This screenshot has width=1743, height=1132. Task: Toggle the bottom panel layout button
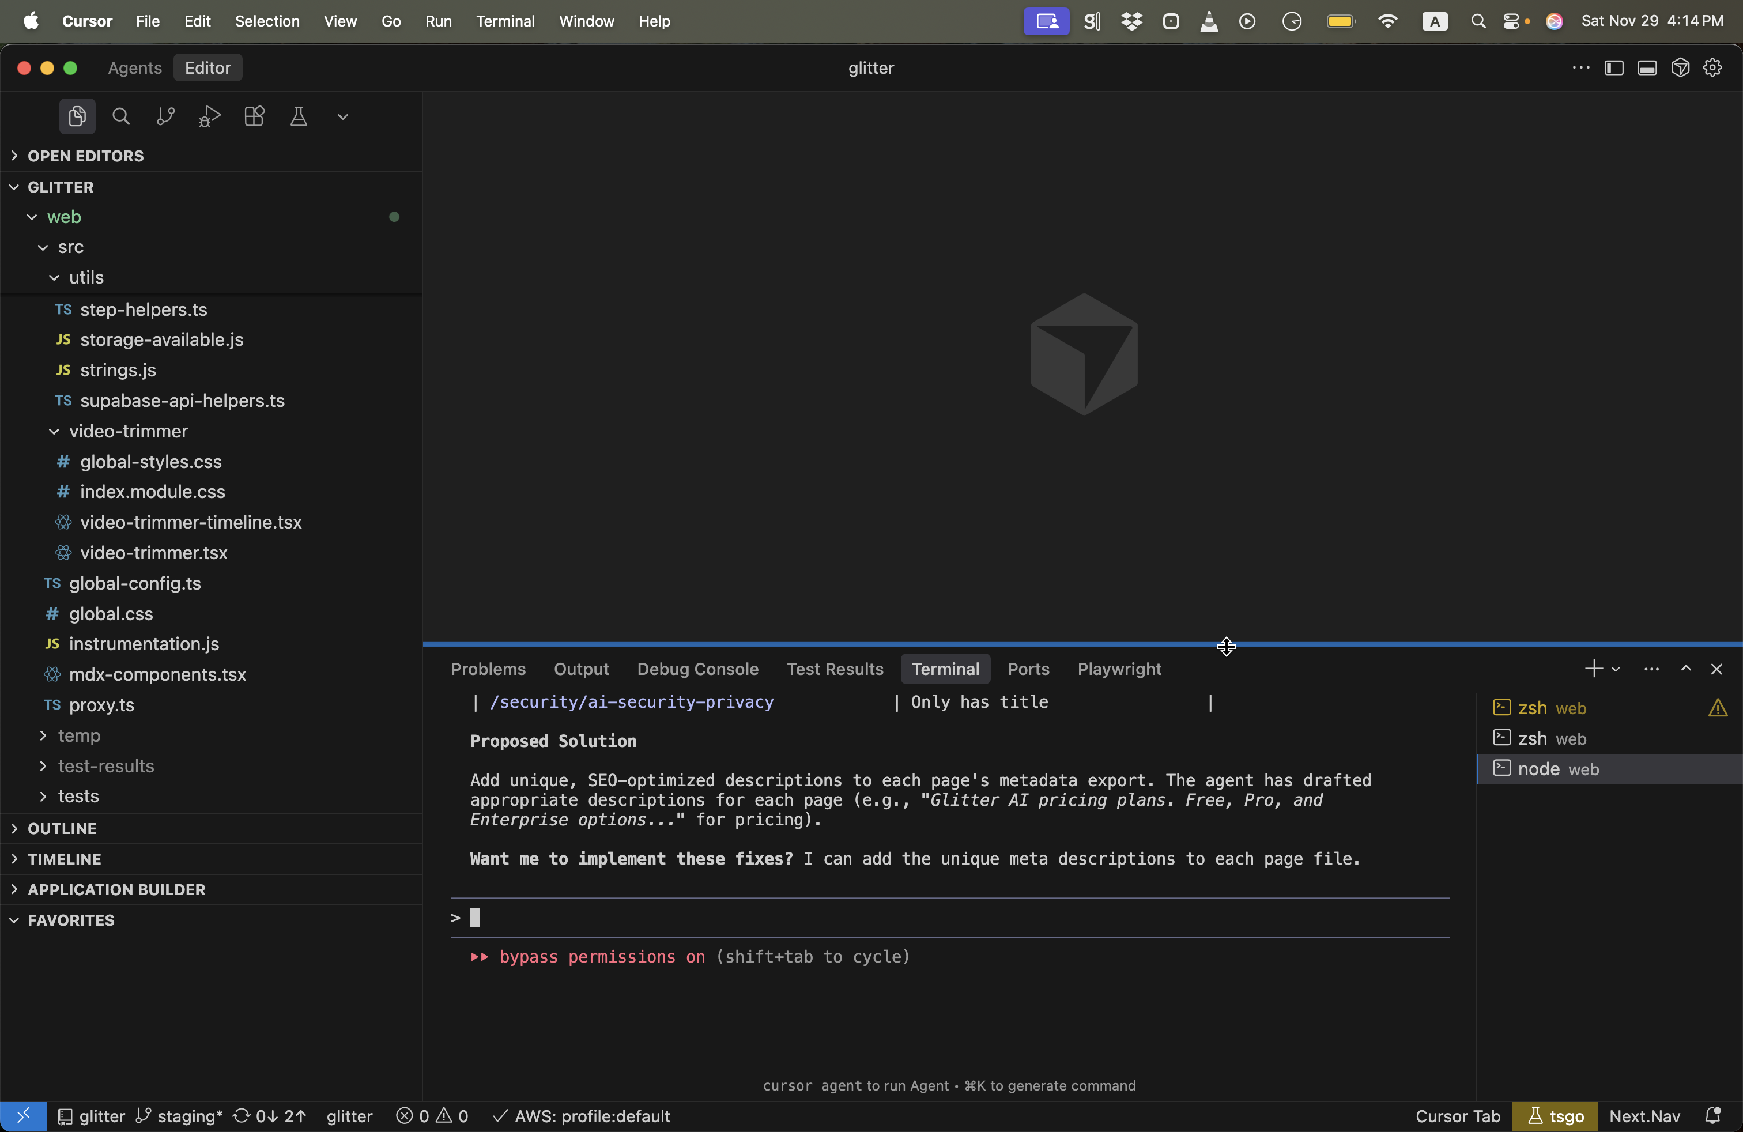pyautogui.click(x=1647, y=67)
